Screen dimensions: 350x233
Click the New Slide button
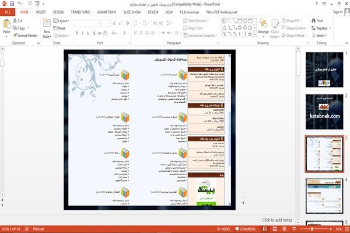pos(47,29)
